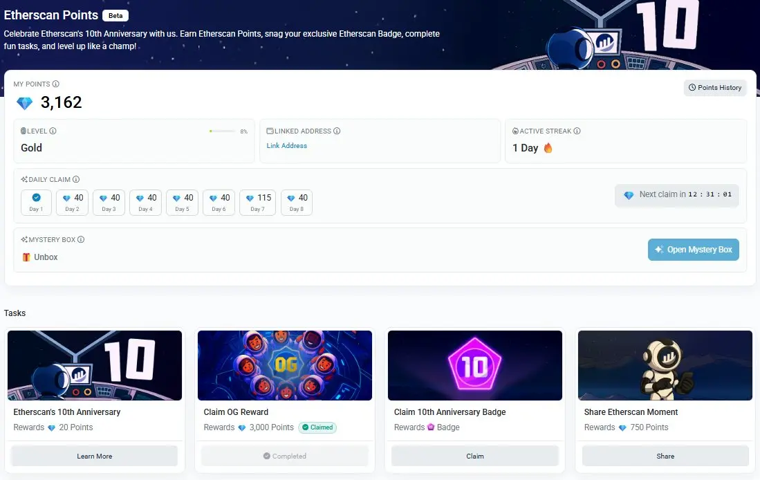This screenshot has height=480, width=760.
Task: Click the Completed button on OG Reward
Action: [285, 456]
